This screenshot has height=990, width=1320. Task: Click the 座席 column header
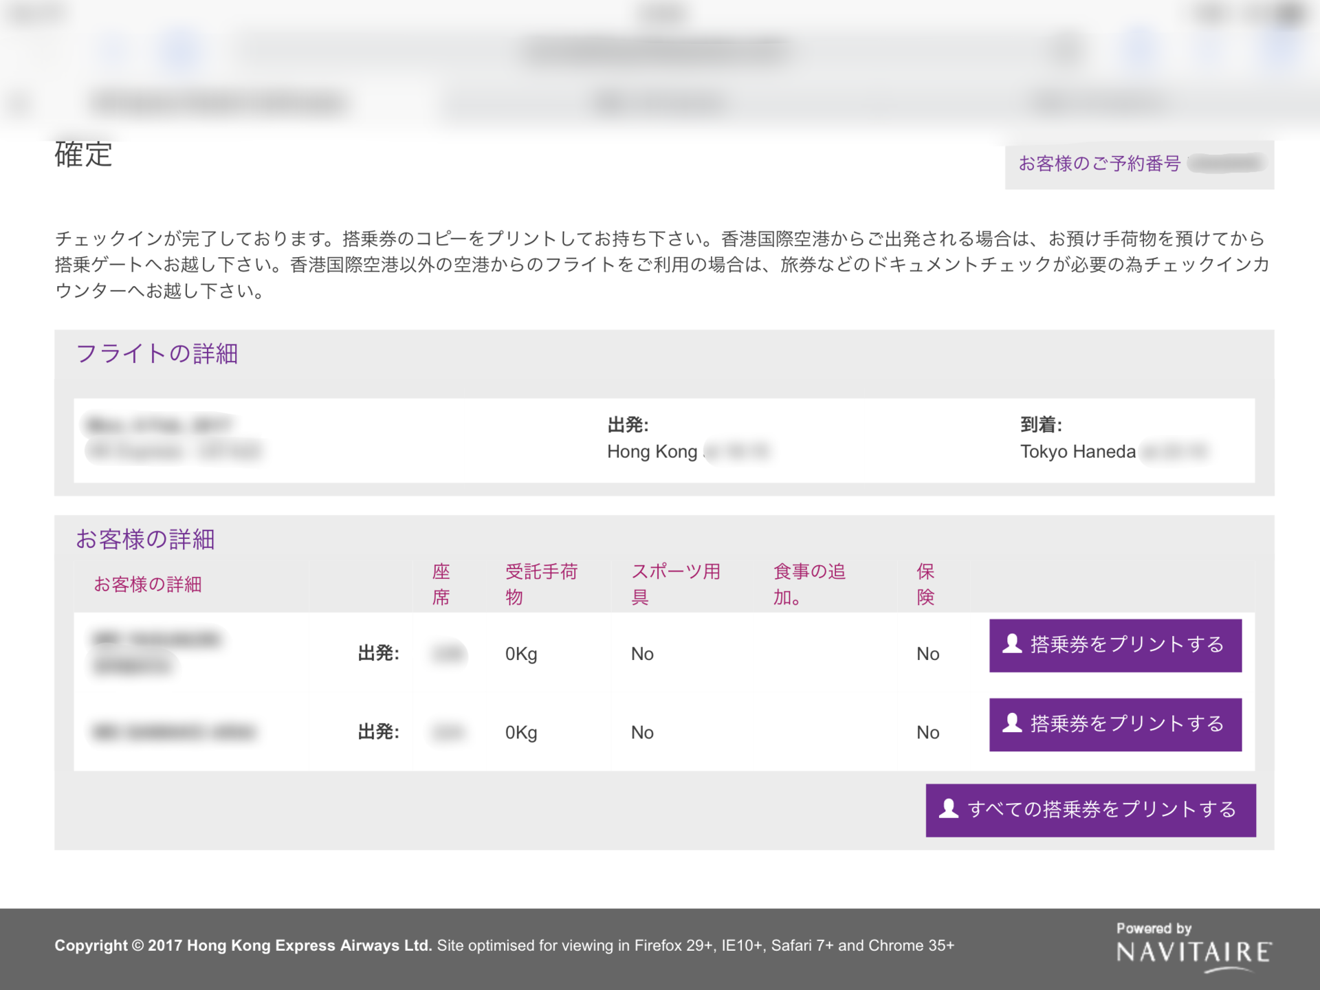(441, 584)
